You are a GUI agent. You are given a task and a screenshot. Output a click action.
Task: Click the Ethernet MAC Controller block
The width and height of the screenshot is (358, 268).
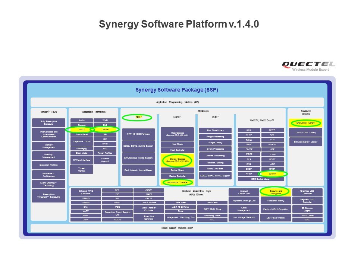[x=85, y=192]
